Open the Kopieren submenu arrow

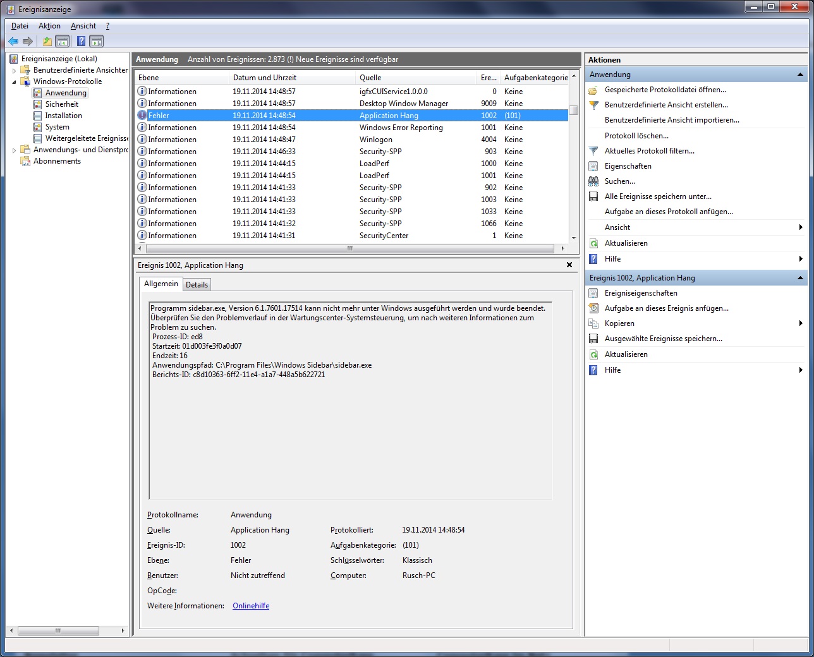800,323
